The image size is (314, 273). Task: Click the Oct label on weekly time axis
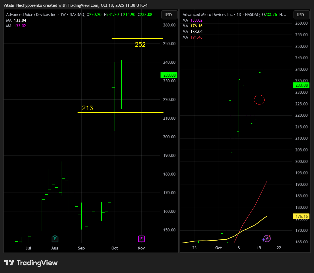[115, 248]
